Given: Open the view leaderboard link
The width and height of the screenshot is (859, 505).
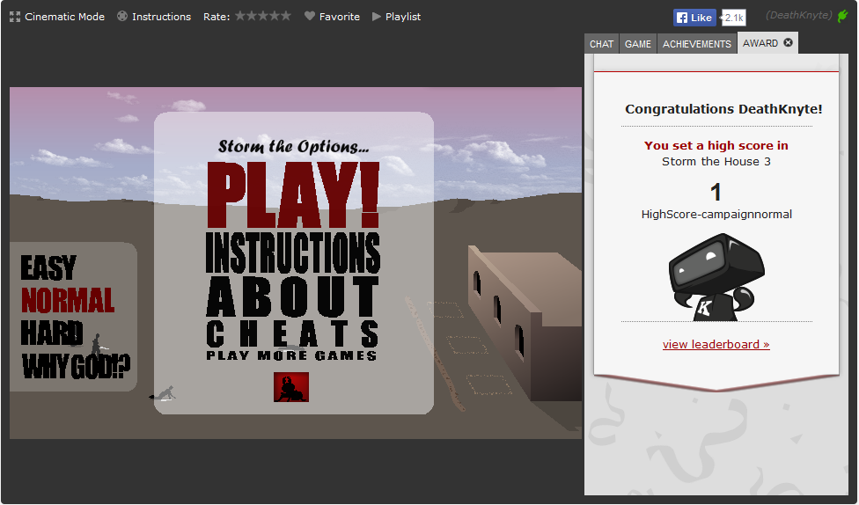Looking at the screenshot, I should [x=716, y=345].
